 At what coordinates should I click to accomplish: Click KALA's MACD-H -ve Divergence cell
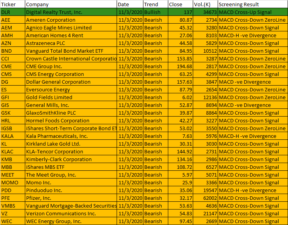coord(253,136)
